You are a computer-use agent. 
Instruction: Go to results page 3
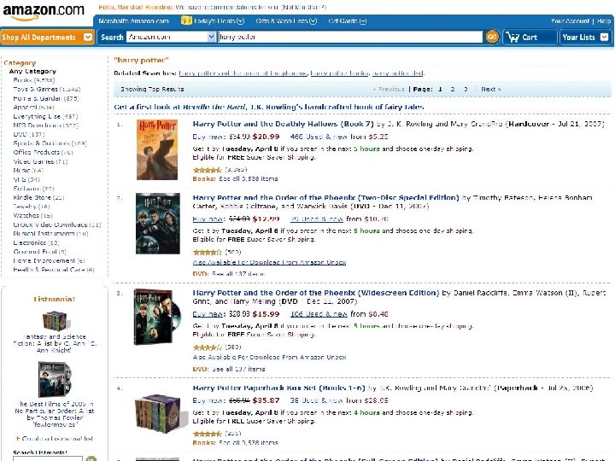click(466, 89)
